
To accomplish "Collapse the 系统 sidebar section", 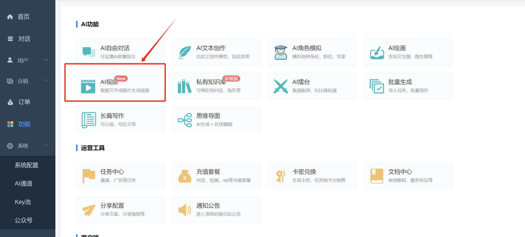I will click(x=27, y=146).
